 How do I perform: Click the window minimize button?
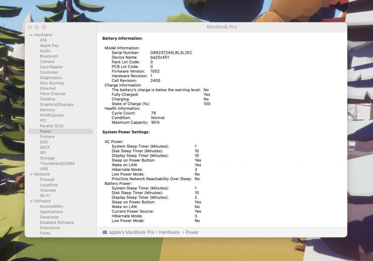[x=37, y=27]
